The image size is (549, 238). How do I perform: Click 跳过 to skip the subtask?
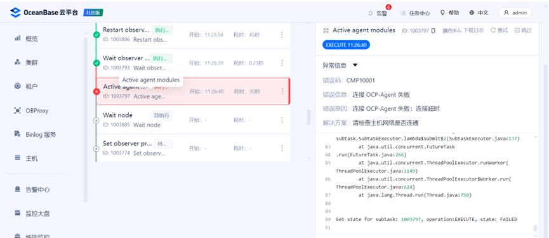pyautogui.click(x=523, y=30)
